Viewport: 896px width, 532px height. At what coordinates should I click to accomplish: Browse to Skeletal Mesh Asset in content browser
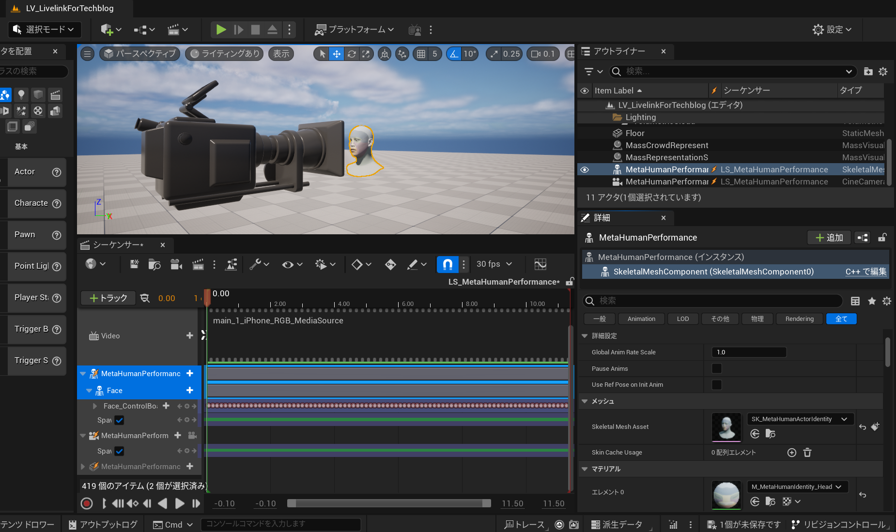tap(770, 434)
